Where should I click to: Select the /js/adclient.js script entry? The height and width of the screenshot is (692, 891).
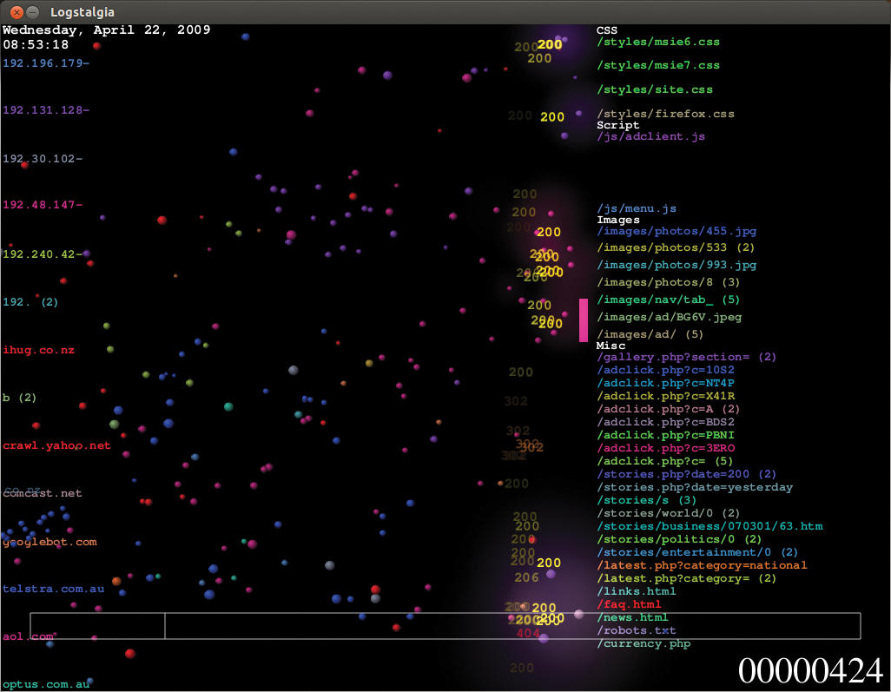[x=650, y=137]
